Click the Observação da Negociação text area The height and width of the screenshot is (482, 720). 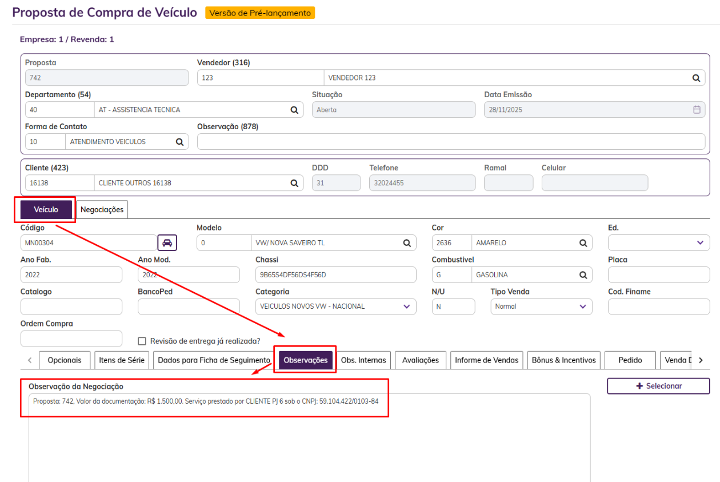click(309, 437)
